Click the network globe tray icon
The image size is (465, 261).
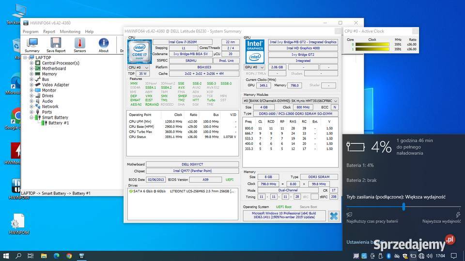coord(421,256)
